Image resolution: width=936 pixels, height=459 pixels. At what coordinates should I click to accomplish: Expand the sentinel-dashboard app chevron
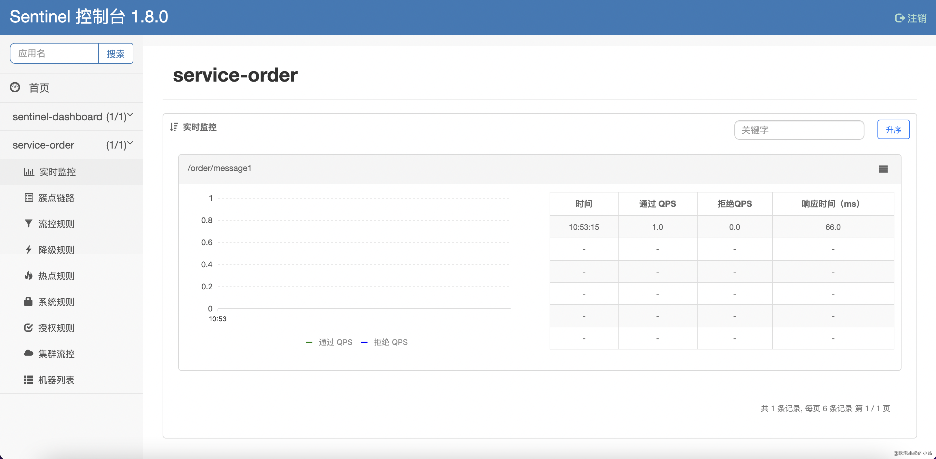pyautogui.click(x=130, y=115)
